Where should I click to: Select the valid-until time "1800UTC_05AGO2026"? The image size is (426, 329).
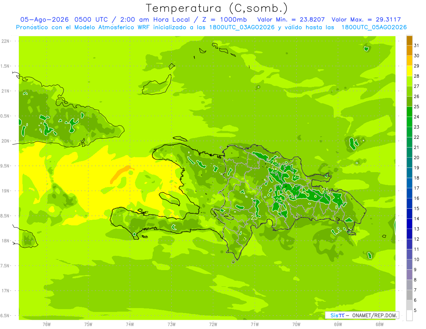click(x=374, y=27)
